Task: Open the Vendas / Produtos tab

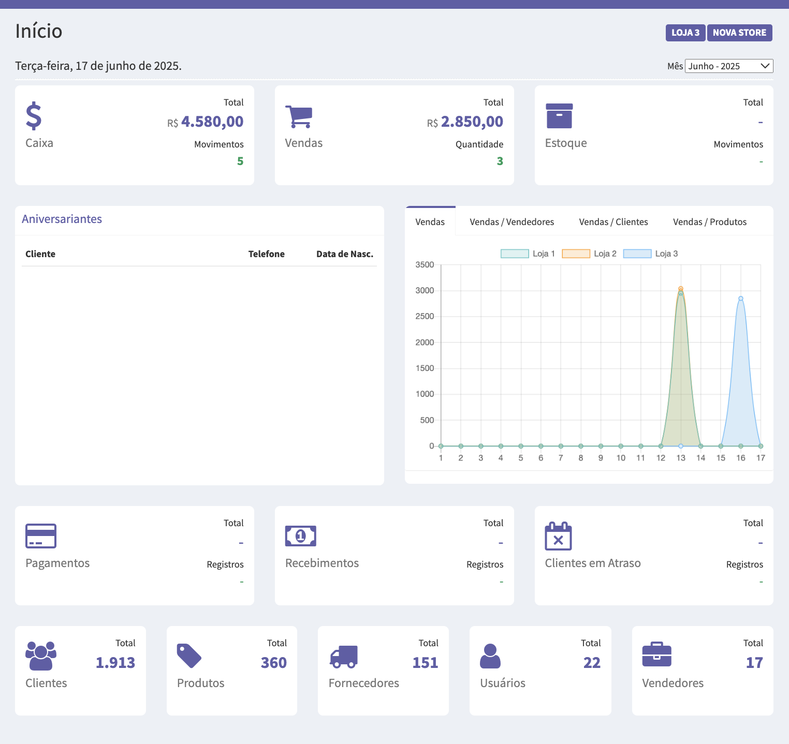Action: 709,222
